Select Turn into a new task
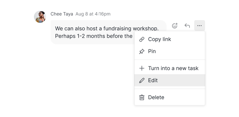The height and width of the screenshot is (117, 239). (x=170, y=68)
